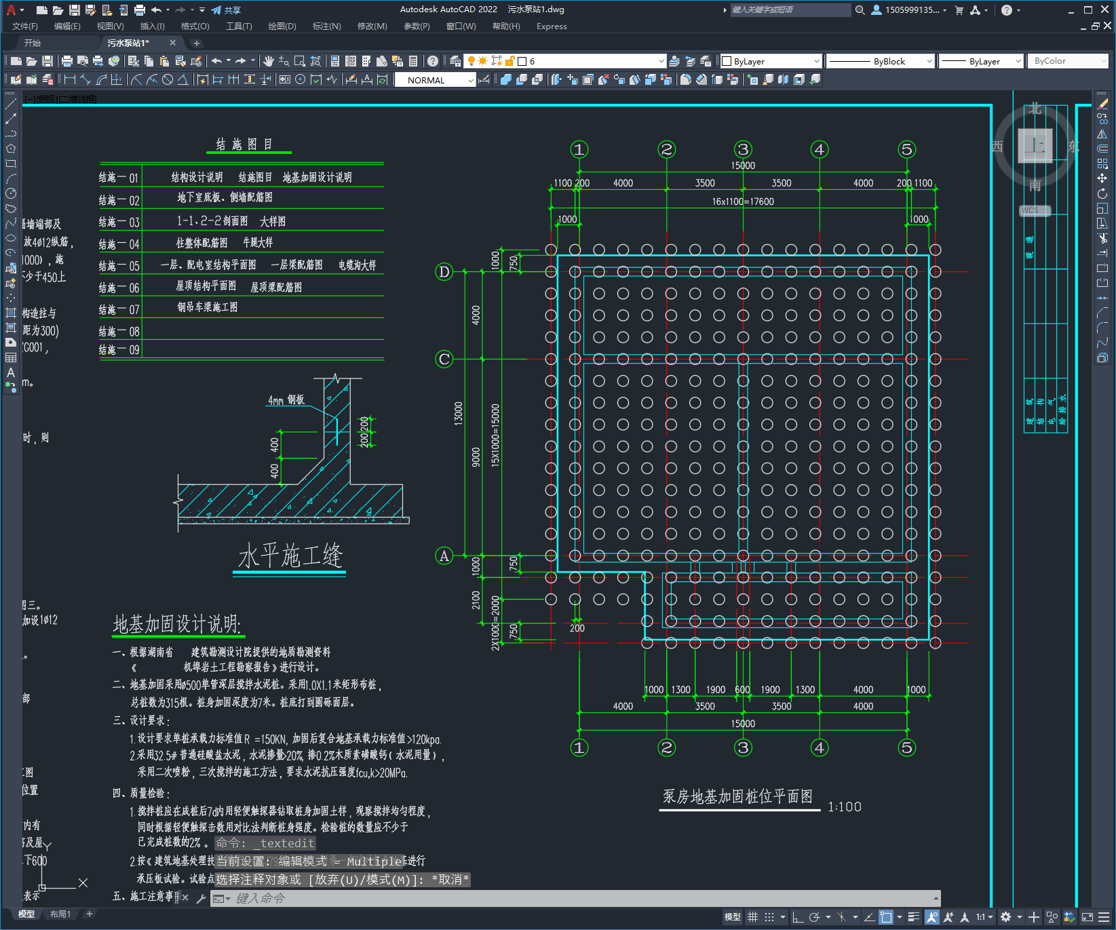Click the Arc Length dimension tool
This screenshot has width=1116, height=930.
(101, 79)
